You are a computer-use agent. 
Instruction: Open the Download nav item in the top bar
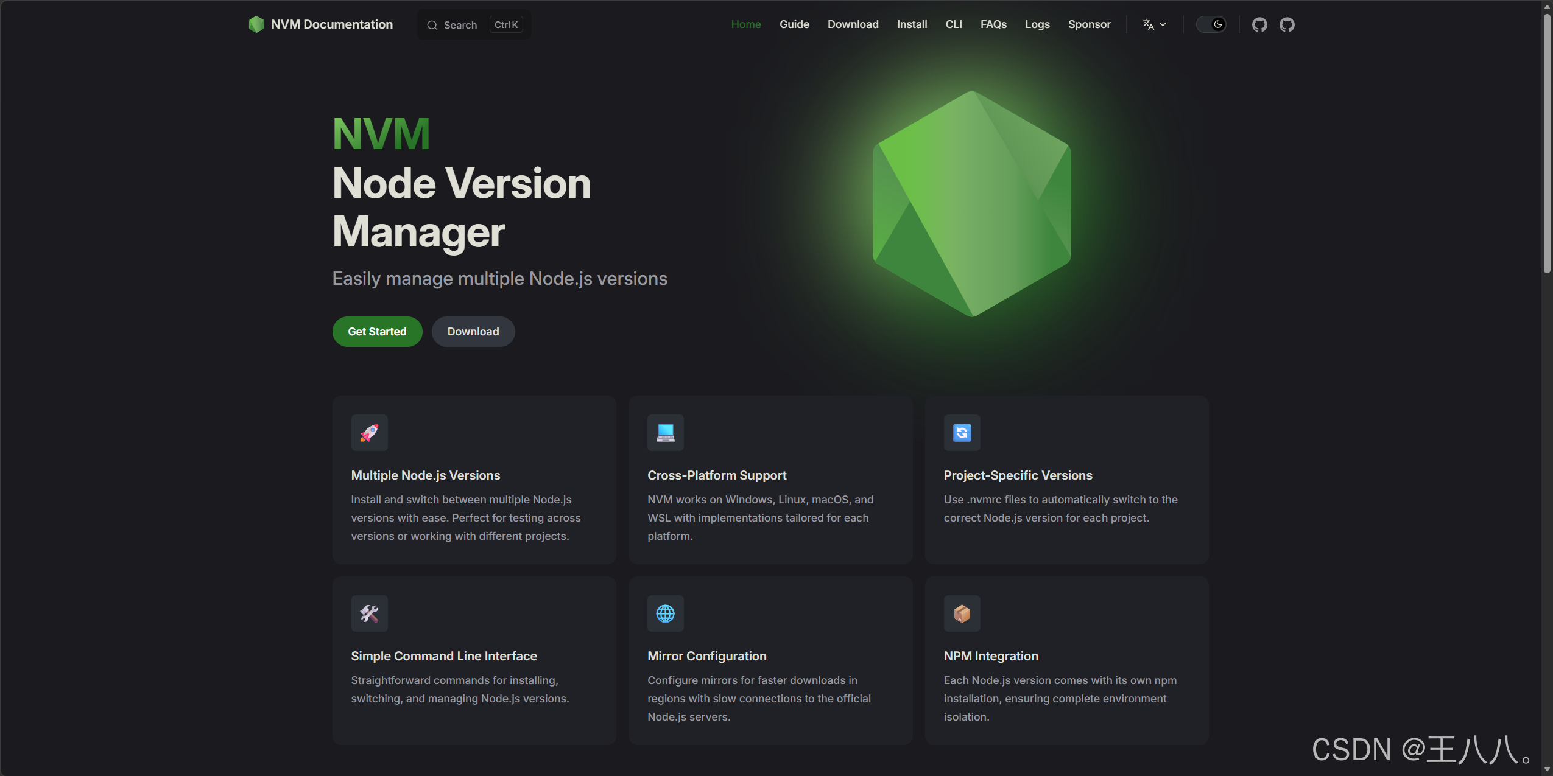point(853,24)
